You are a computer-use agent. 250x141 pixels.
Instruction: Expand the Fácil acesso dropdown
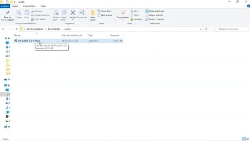pos(105,15)
